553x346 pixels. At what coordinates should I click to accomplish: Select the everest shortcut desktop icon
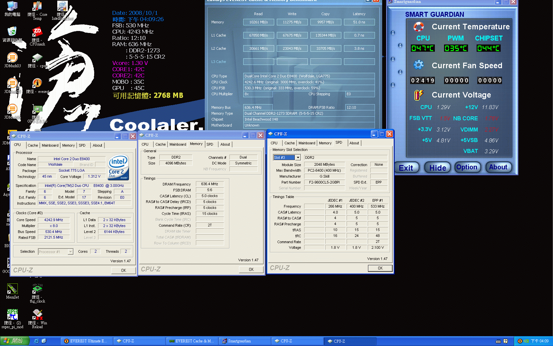click(x=37, y=86)
